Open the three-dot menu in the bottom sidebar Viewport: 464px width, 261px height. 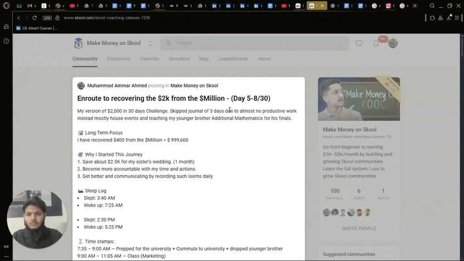click(x=5, y=256)
